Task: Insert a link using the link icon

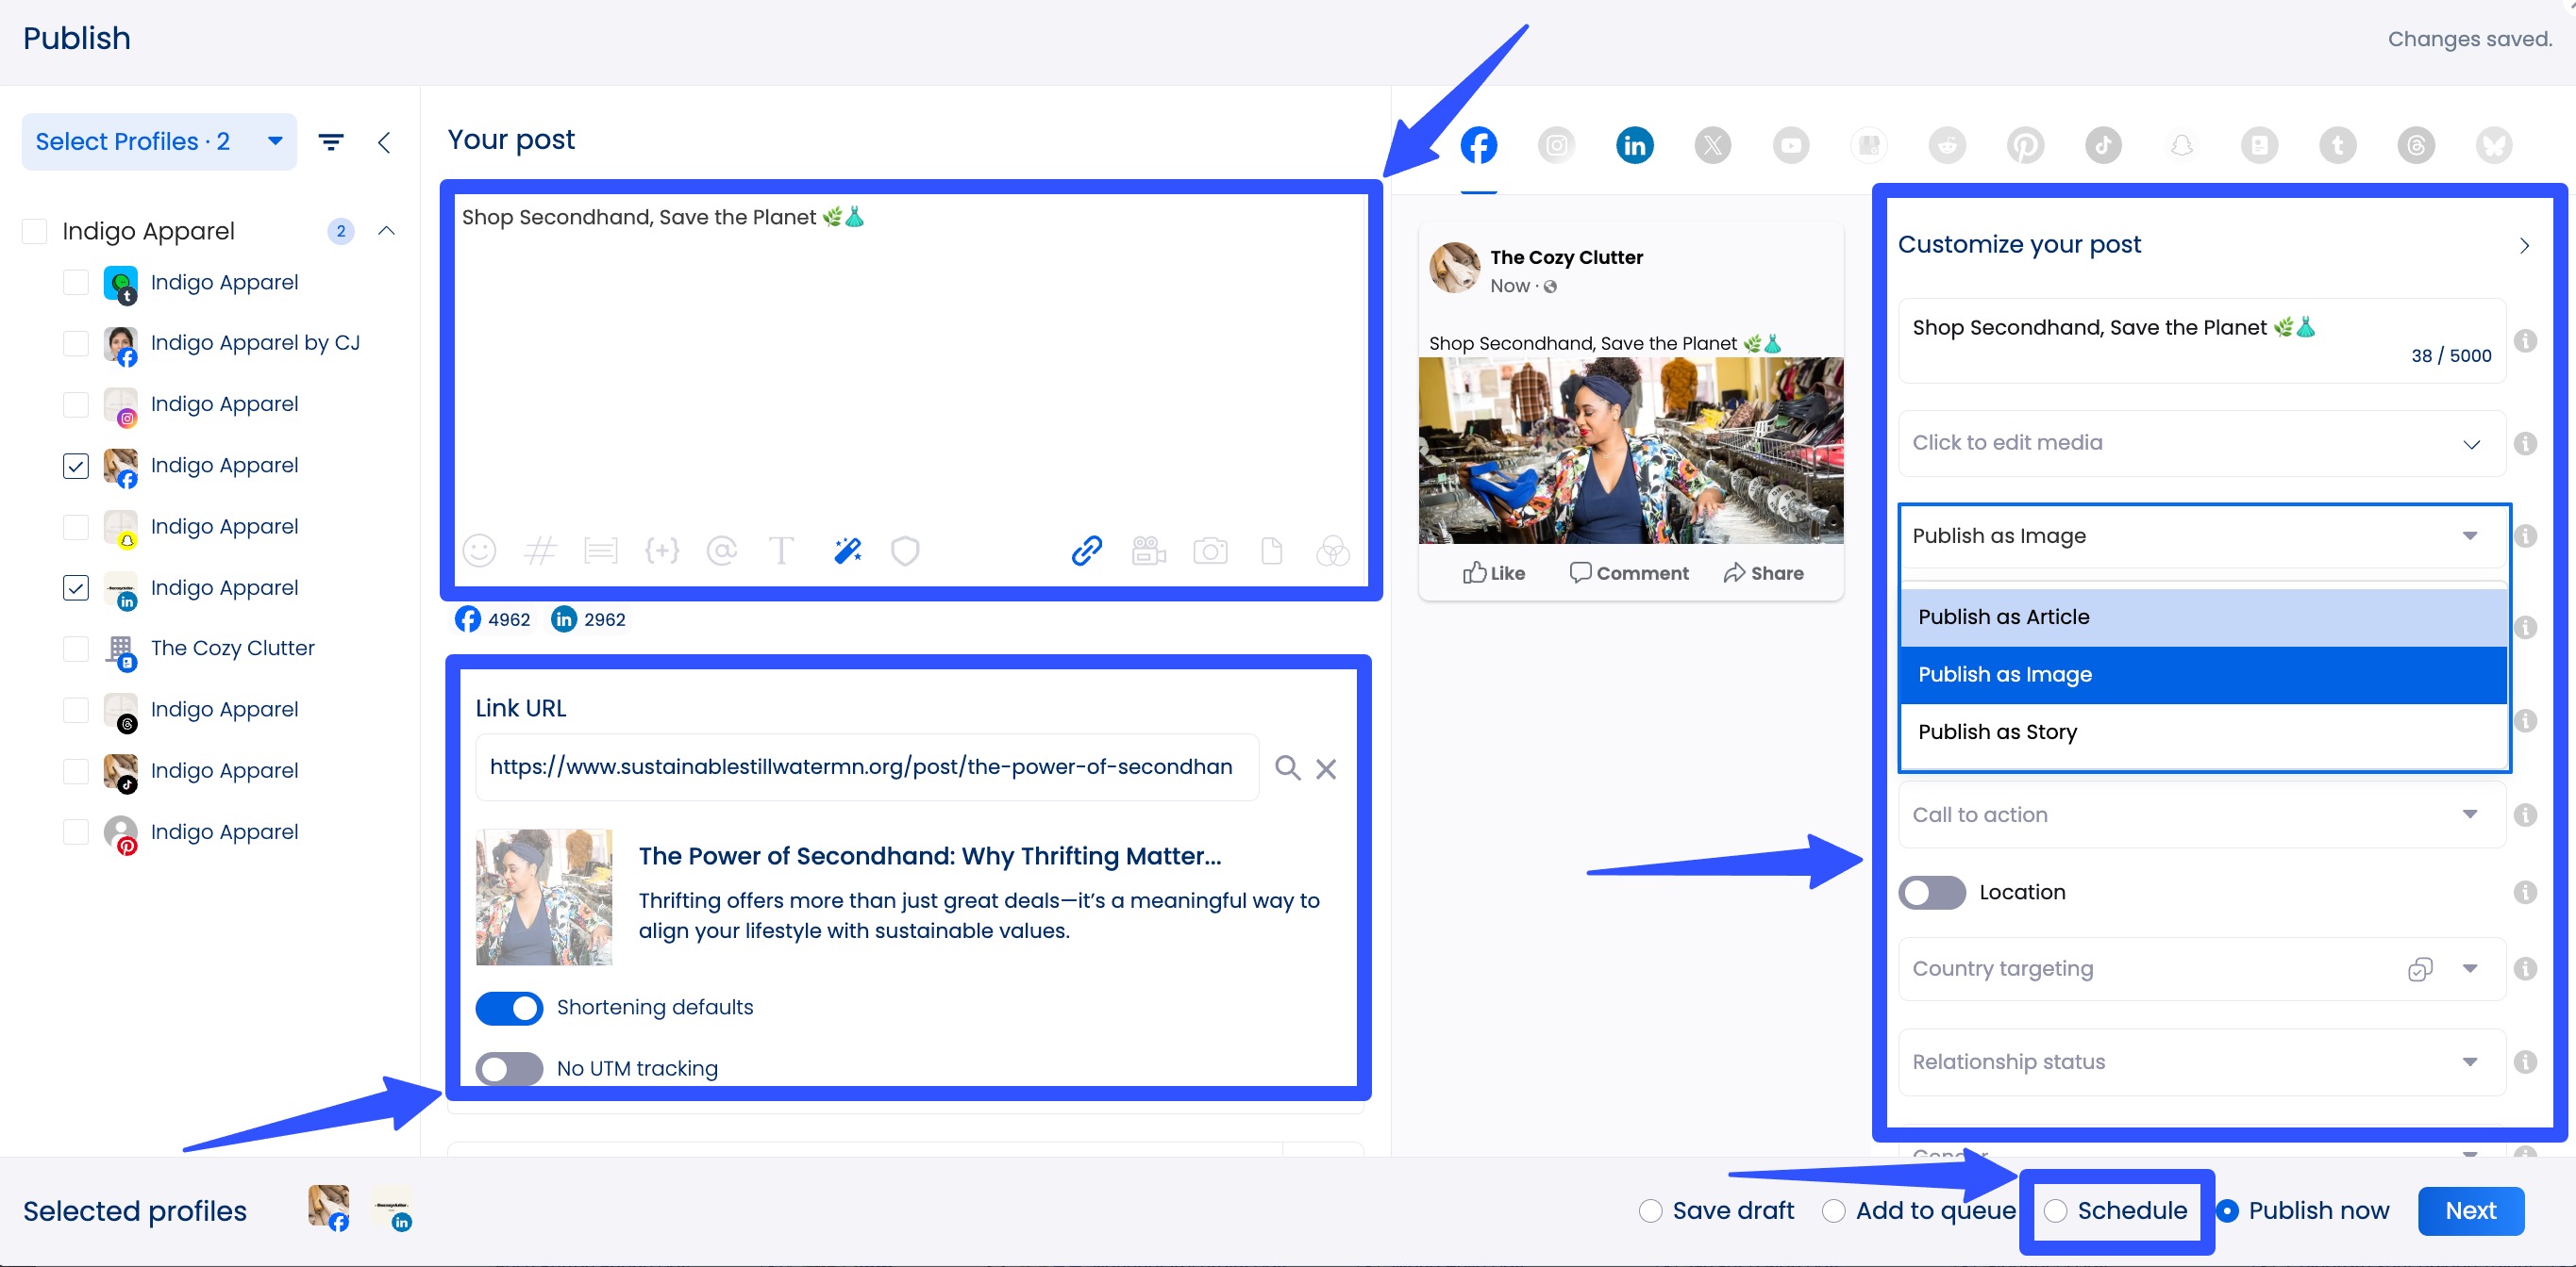Action: pyautogui.click(x=1087, y=551)
